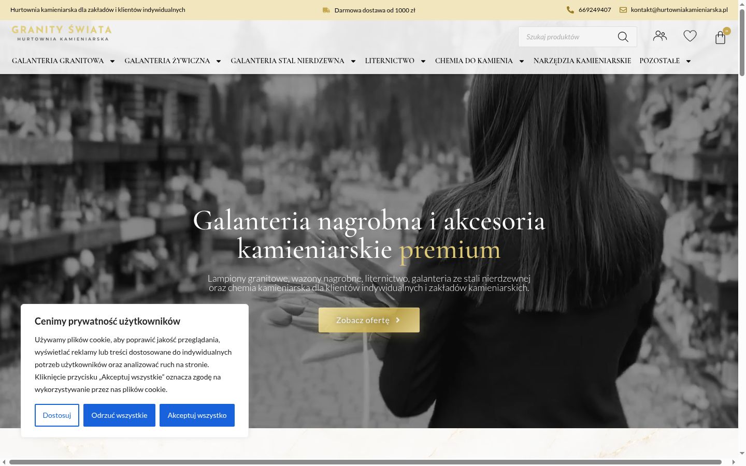This screenshot has height=466, width=746.
Task: Click the Używamy plików cookie paragraph
Action: coord(133,365)
